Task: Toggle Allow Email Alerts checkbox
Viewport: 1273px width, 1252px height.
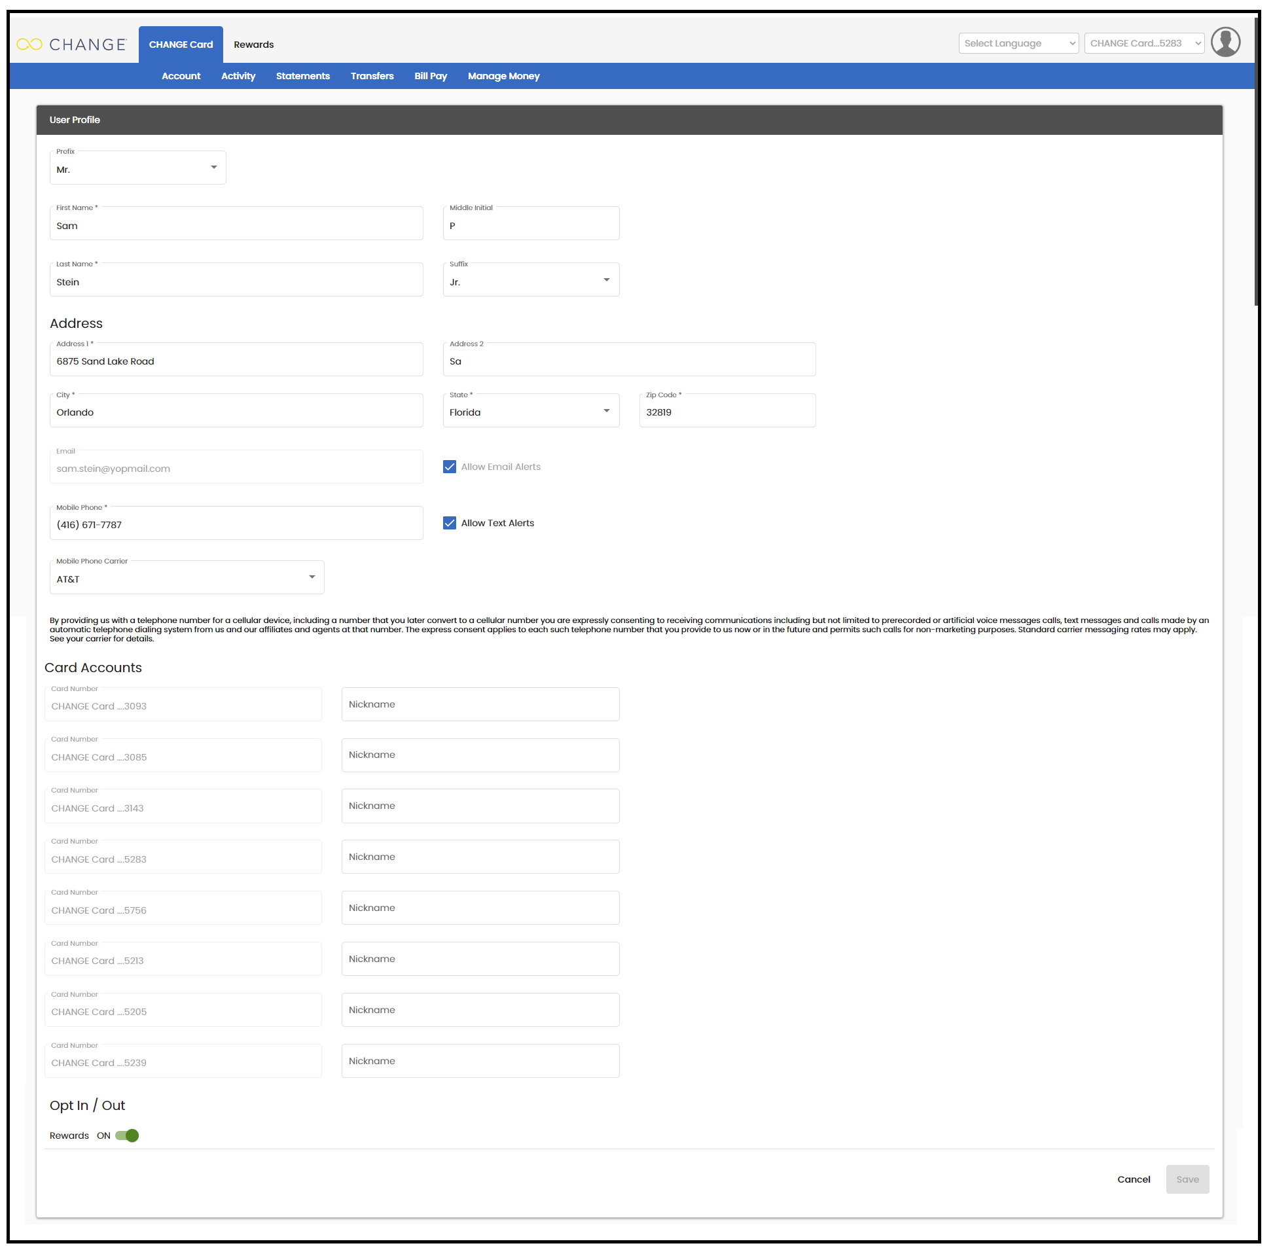Action: coord(449,466)
